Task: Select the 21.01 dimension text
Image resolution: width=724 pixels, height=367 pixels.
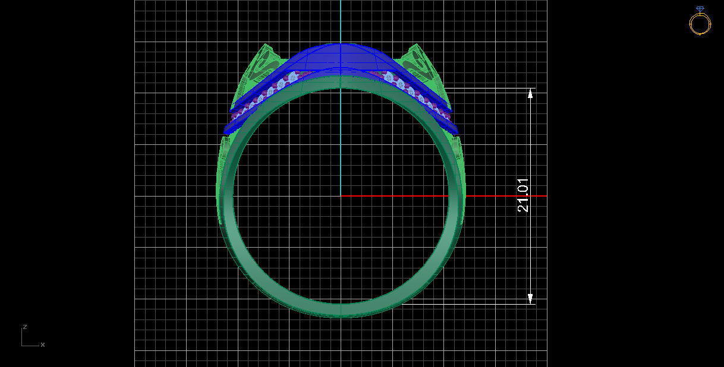Action: (x=523, y=195)
